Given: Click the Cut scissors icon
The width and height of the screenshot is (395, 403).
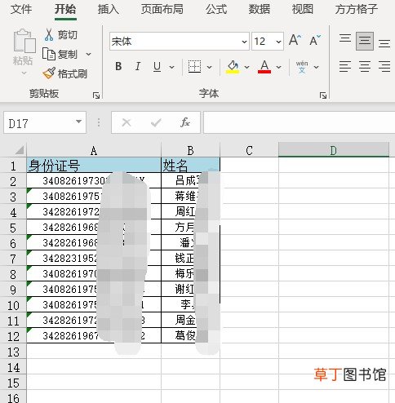Looking at the screenshot, I should [x=49, y=35].
